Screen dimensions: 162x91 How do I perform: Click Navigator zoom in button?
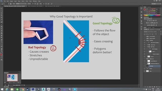click(x=18, y=83)
